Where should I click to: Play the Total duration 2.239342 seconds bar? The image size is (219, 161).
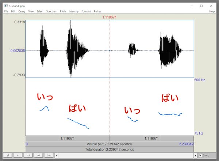tap(109, 150)
